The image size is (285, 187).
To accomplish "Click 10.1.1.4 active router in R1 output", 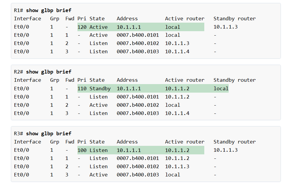I will click(x=177, y=51).
